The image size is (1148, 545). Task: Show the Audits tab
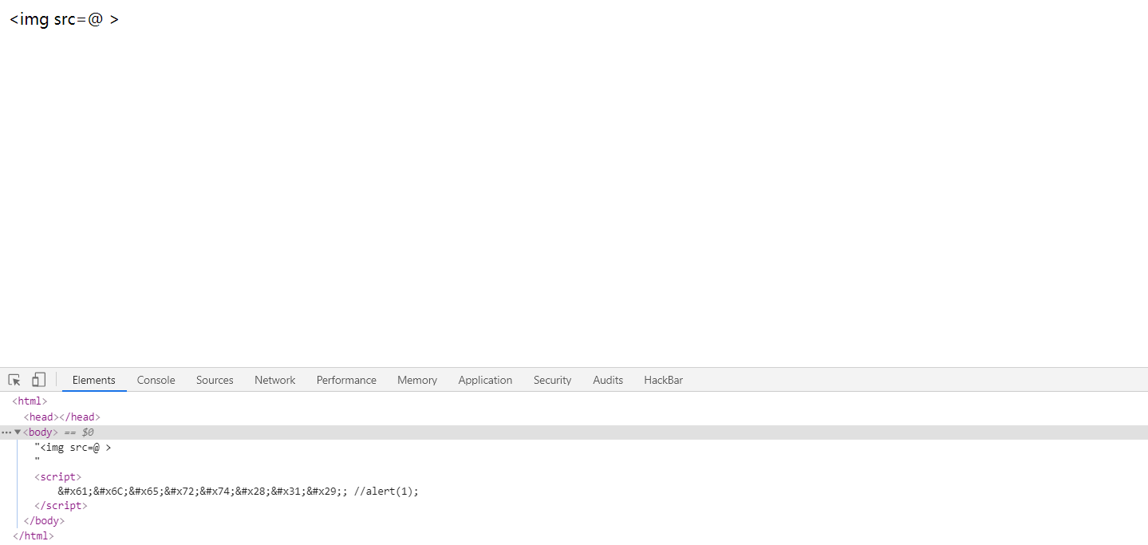click(x=608, y=380)
